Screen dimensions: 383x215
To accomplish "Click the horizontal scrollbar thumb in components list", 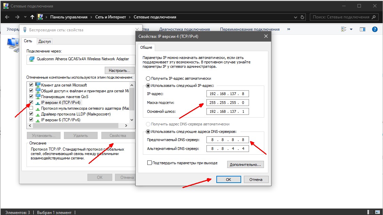I will pos(76,125).
